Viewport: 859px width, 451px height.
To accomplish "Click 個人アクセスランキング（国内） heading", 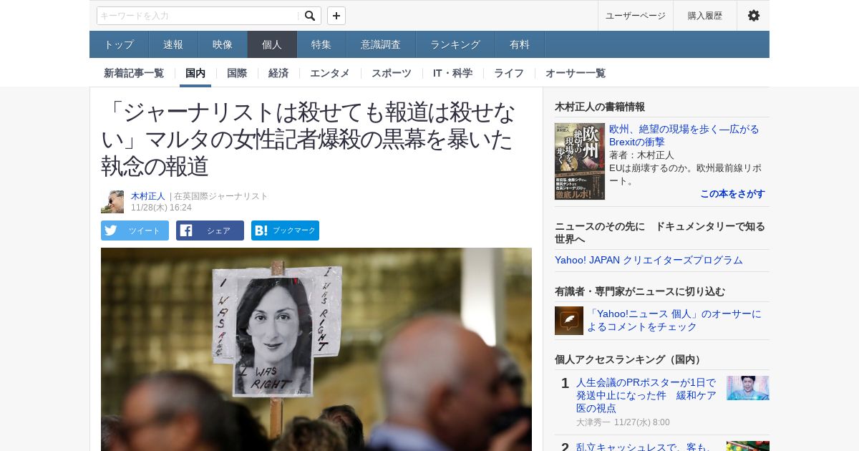I will tap(630, 359).
